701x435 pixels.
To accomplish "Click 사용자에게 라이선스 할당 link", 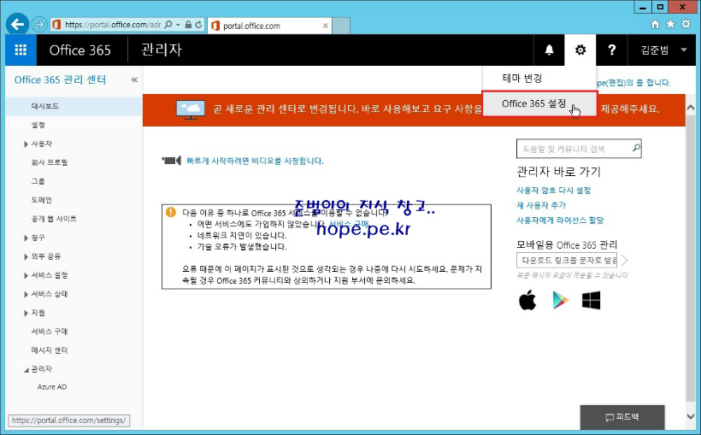I will [560, 220].
